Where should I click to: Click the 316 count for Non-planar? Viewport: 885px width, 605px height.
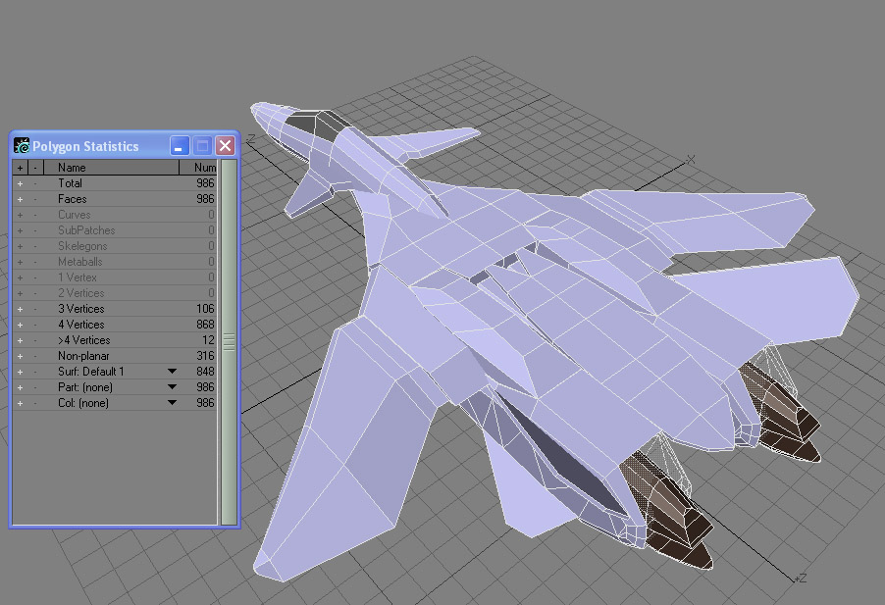[x=205, y=356]
